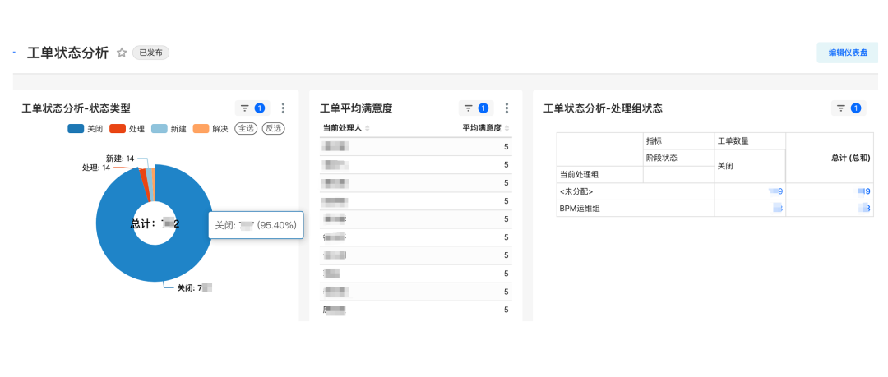Open more options menu for 工单平均满意度 panel
Screen dimensions: 888x377
tap(506, 108)
